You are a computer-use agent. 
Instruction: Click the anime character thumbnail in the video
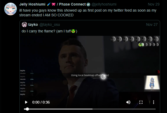[x=152, y=84]
